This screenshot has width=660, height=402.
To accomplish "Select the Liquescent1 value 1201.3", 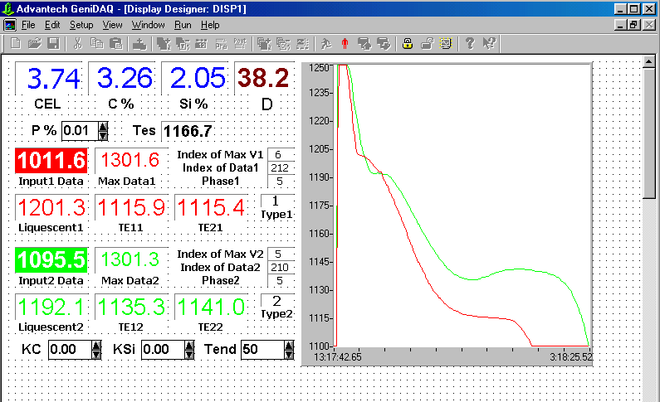I will click(51, 207).
